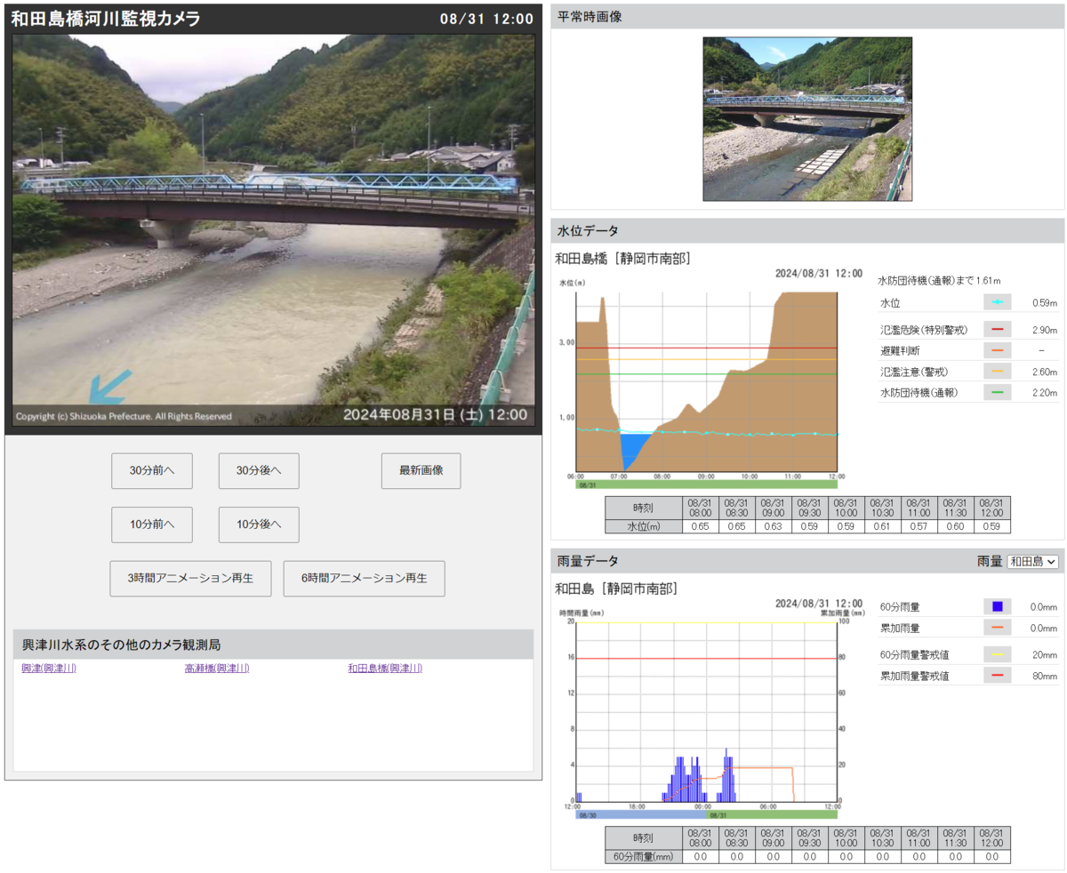Click the 水位(m) row header
The height and width of the screenshot is (873, 1067).
pos(643,526)
